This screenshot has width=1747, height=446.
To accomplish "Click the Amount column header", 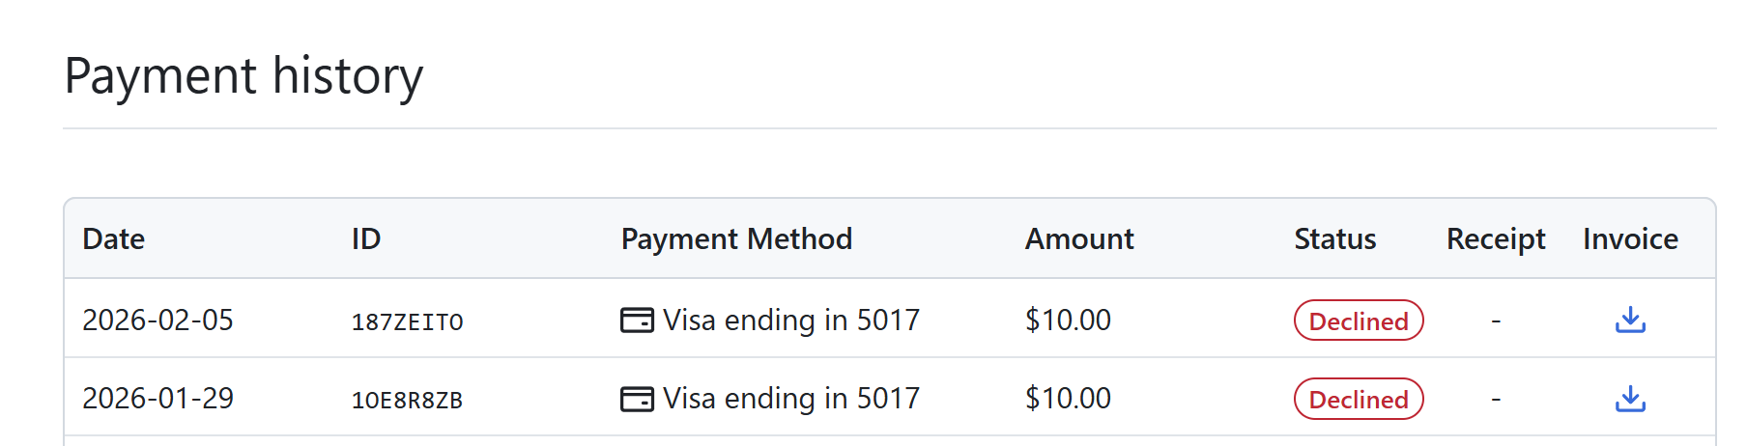I will (x=1079, y=238).
